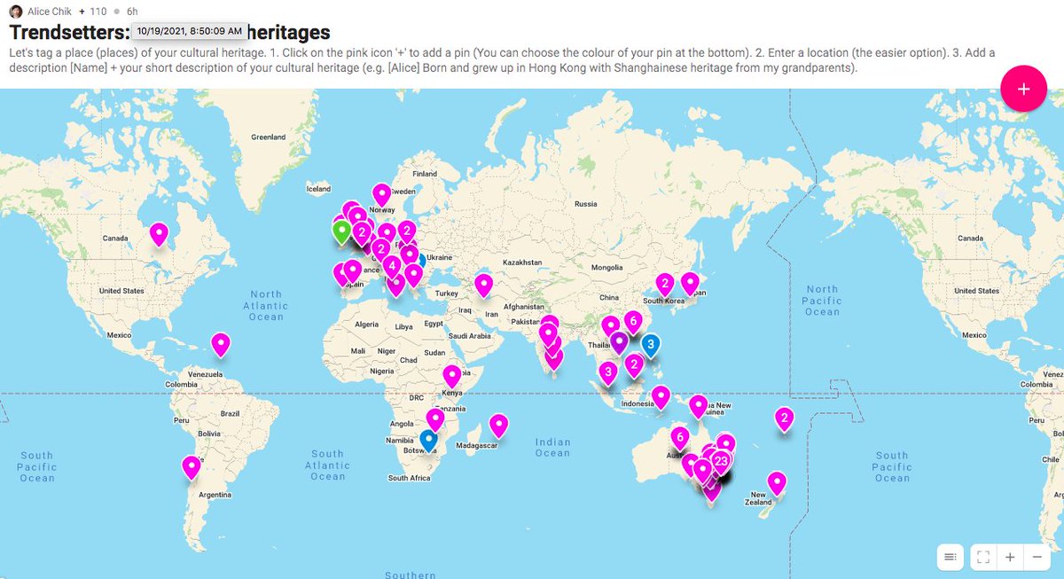This screenshot has height=579, width=1064.
Task: Click the 'Algeria' map label
Action: [x=366, y=325]
